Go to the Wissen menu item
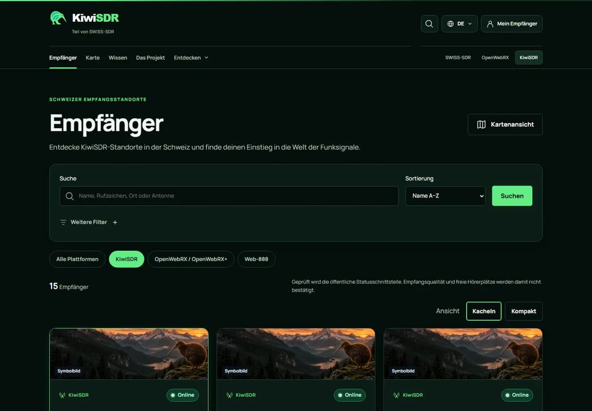The height and width of the screenshot is (411, 592). click(118, 58)
